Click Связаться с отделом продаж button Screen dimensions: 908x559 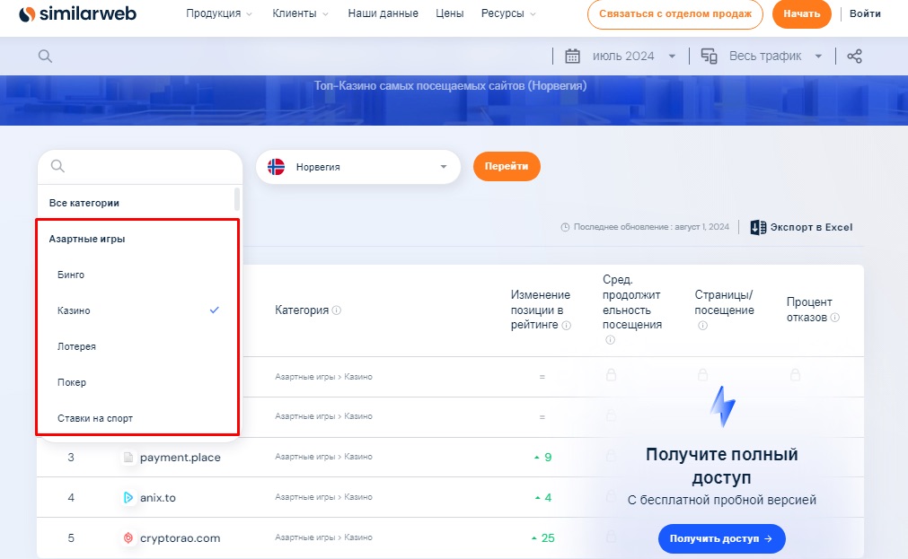tap(675, 13)
